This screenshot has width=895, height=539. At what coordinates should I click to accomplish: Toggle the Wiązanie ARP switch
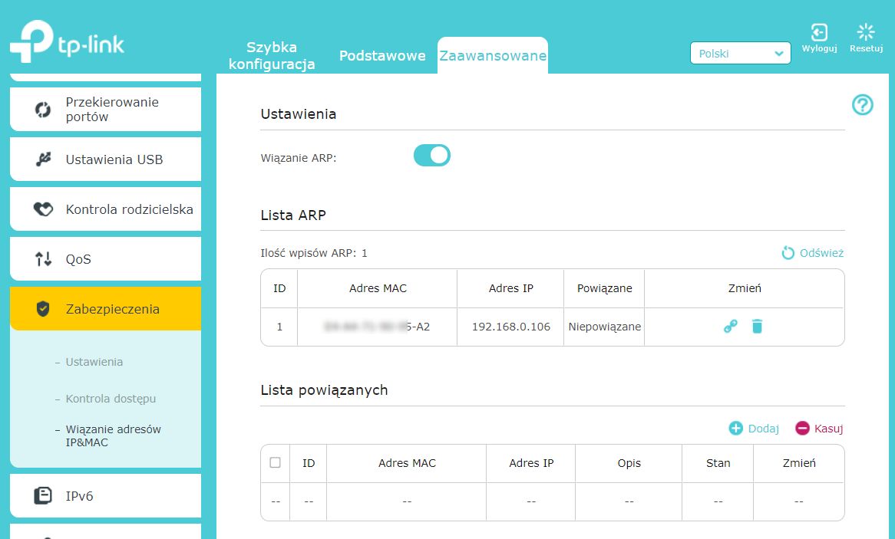click(x=432, y=155)
